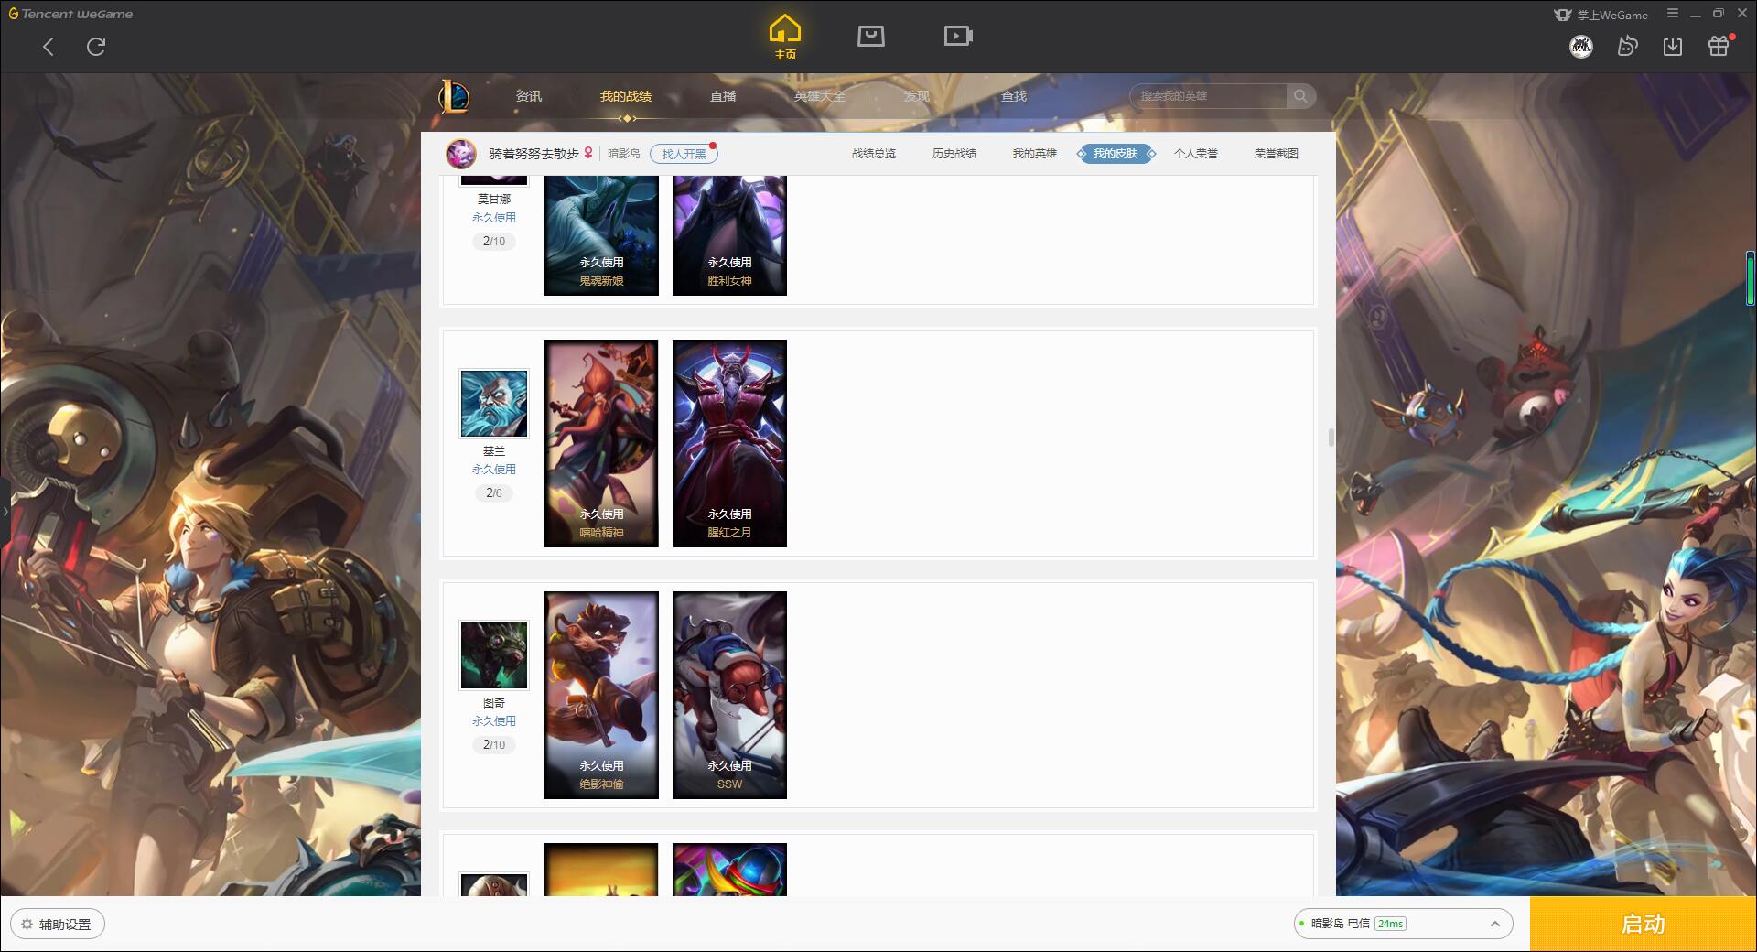Open the 主页 home icon
The height and width of the screenshot is (952, 1757).
point(785,38)
